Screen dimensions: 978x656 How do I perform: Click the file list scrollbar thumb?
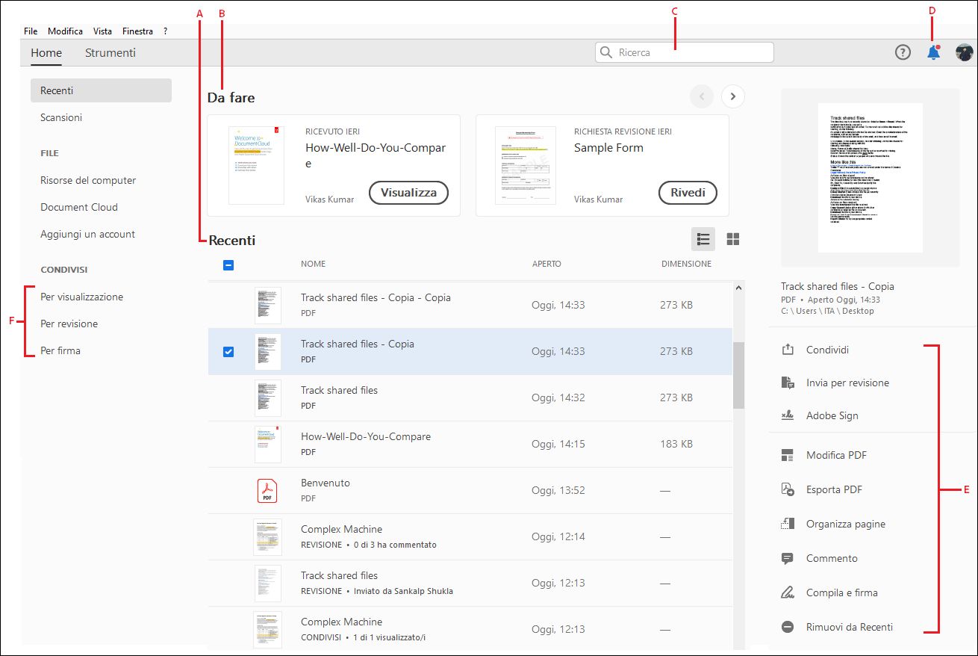(738, 375)
